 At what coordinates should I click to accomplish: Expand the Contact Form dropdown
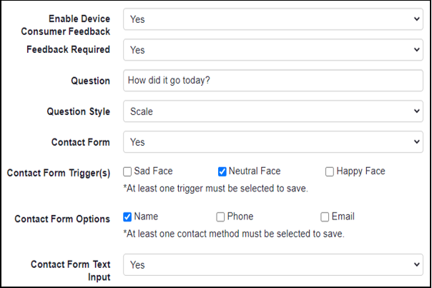(x=273, y=142)
